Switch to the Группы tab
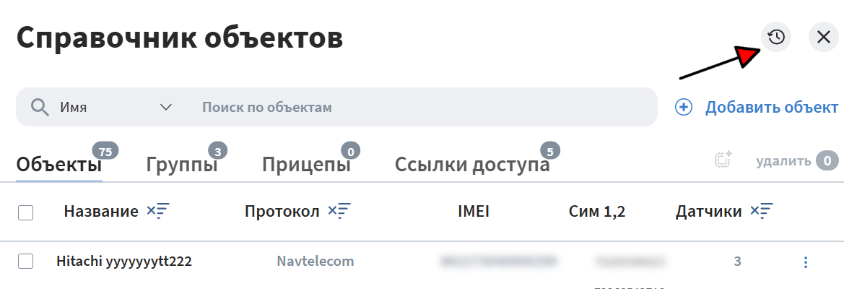This screenshot has width=844, height=289. [x=182, y=165]
